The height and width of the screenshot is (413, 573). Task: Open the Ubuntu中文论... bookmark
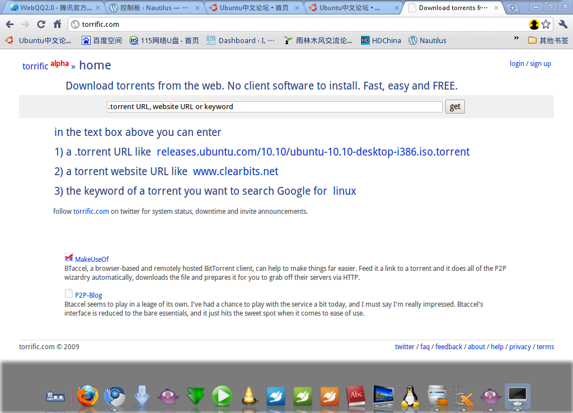[39, 40]
